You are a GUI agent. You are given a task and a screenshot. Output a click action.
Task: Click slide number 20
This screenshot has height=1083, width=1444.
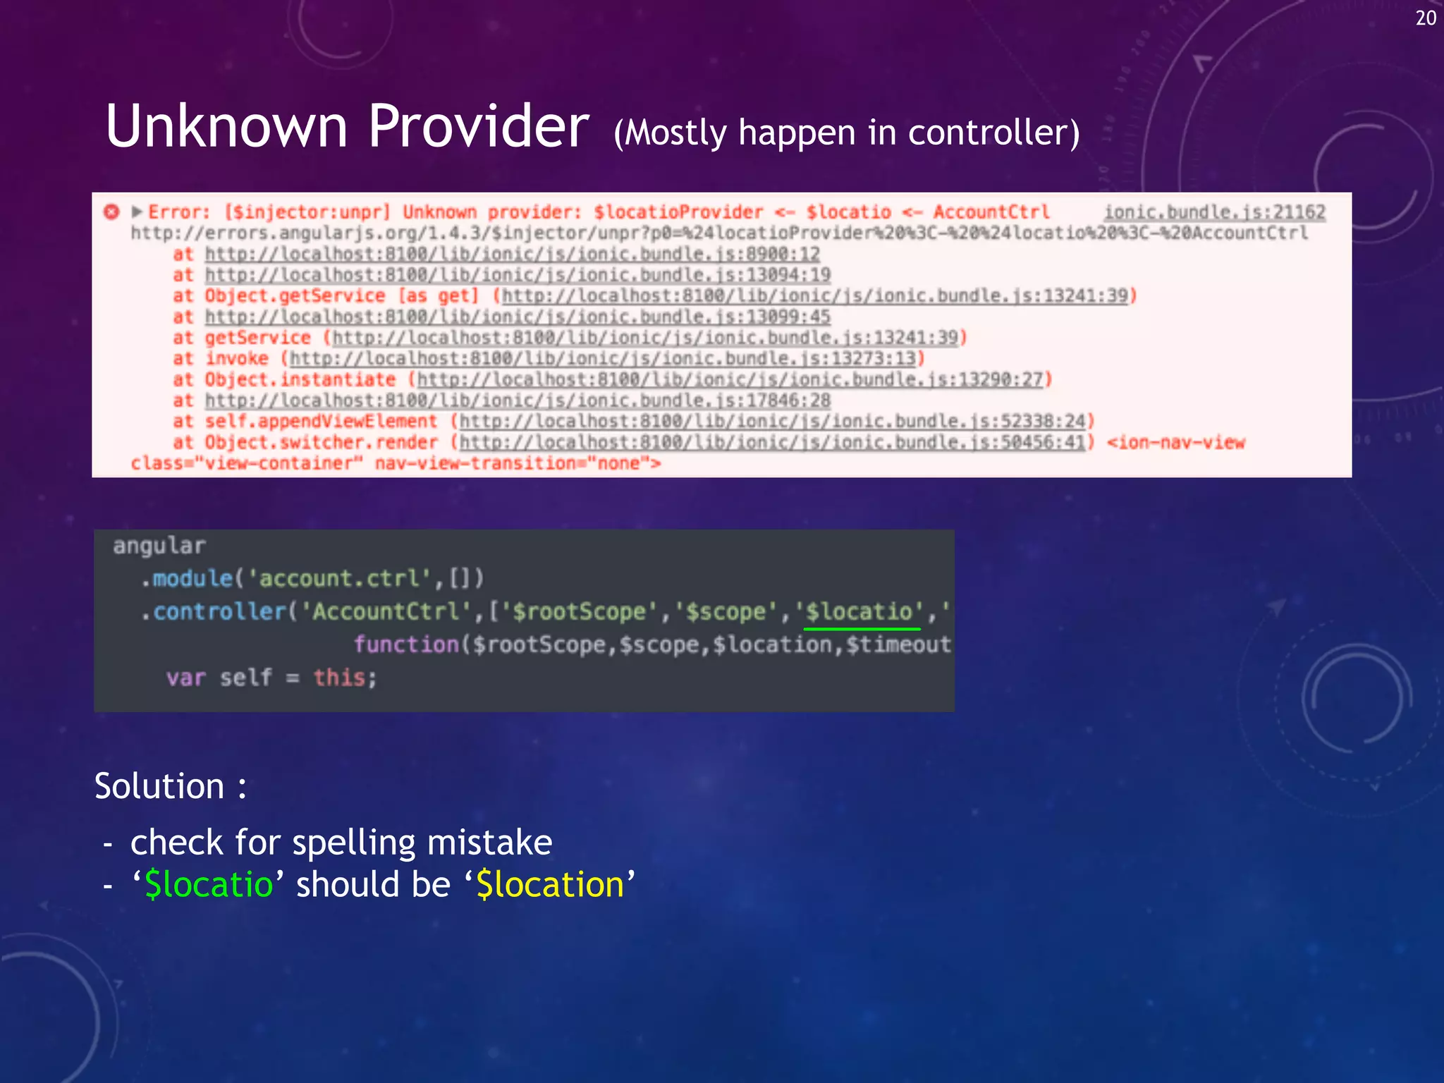click(x=1426, y=18)
